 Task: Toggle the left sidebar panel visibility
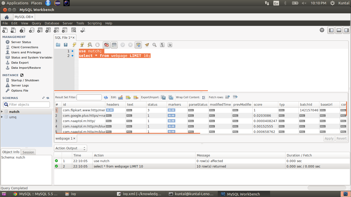[x=331, y=30]
